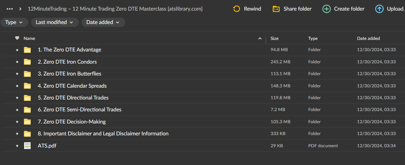This screenshot has height=165, width=405.
Task: Click folder icon for Zero DTE Calendar Spreads
Action: click(28, 86)
